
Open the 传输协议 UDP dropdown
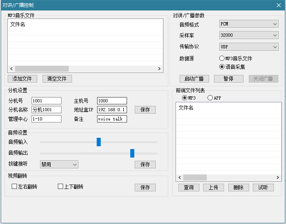coord(249,47)
